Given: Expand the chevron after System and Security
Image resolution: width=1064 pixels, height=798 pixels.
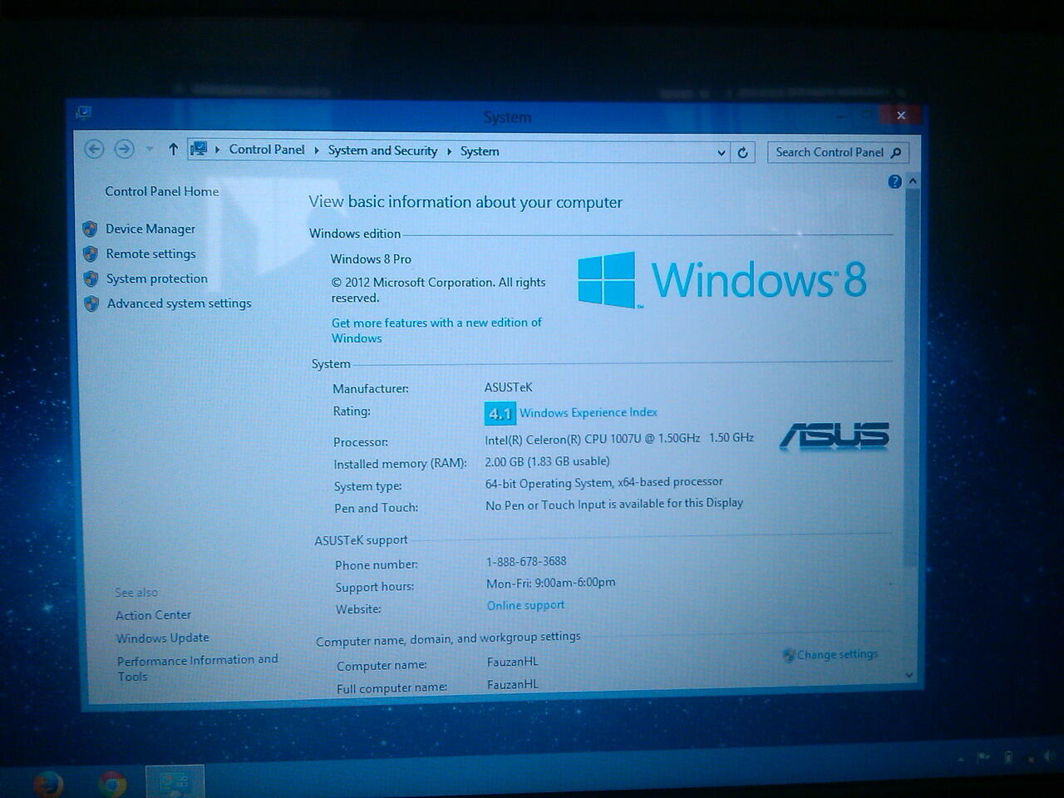Looking at the screenshot, I should (x=449, y=151).
